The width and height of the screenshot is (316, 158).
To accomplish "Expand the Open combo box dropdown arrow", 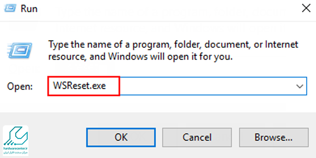I will [300, 86].
